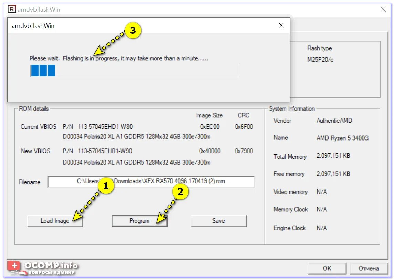Click the name value AMD Ryzen 5 3400G
This screenshot has width=394, height=280.
click(342, 138)
